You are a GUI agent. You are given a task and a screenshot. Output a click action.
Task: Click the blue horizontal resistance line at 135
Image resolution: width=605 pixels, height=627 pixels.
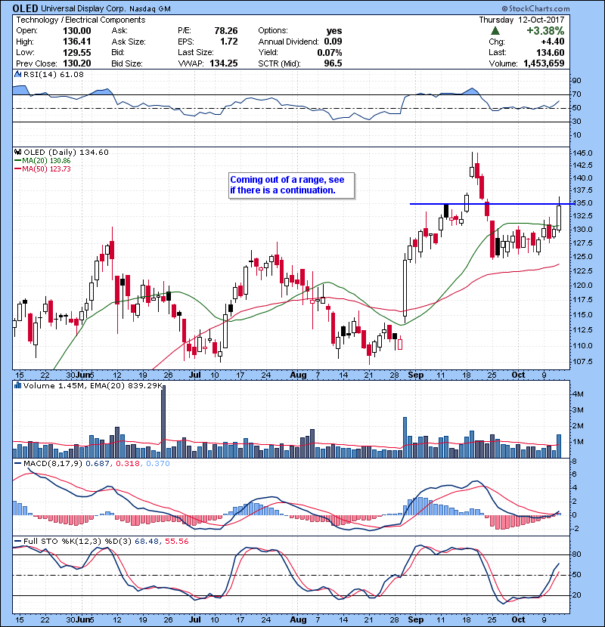pyautogui.click(x=492, y=204)
